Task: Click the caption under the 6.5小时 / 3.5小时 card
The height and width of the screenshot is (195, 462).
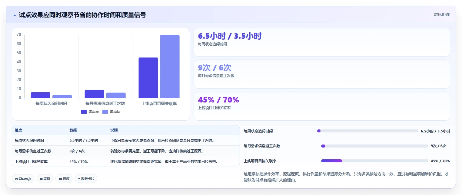Action: pyautogui.click(x=212, y=44)
